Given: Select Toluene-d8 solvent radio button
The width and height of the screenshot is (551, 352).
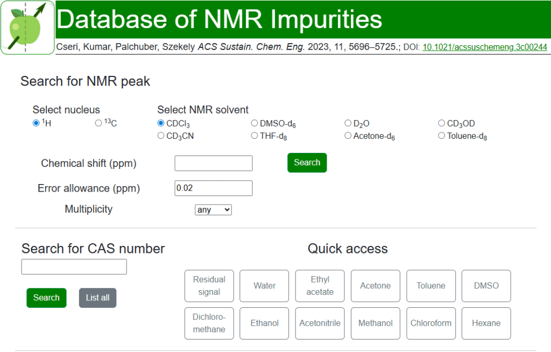Looking at the screenshot, I should pos(442,136).
